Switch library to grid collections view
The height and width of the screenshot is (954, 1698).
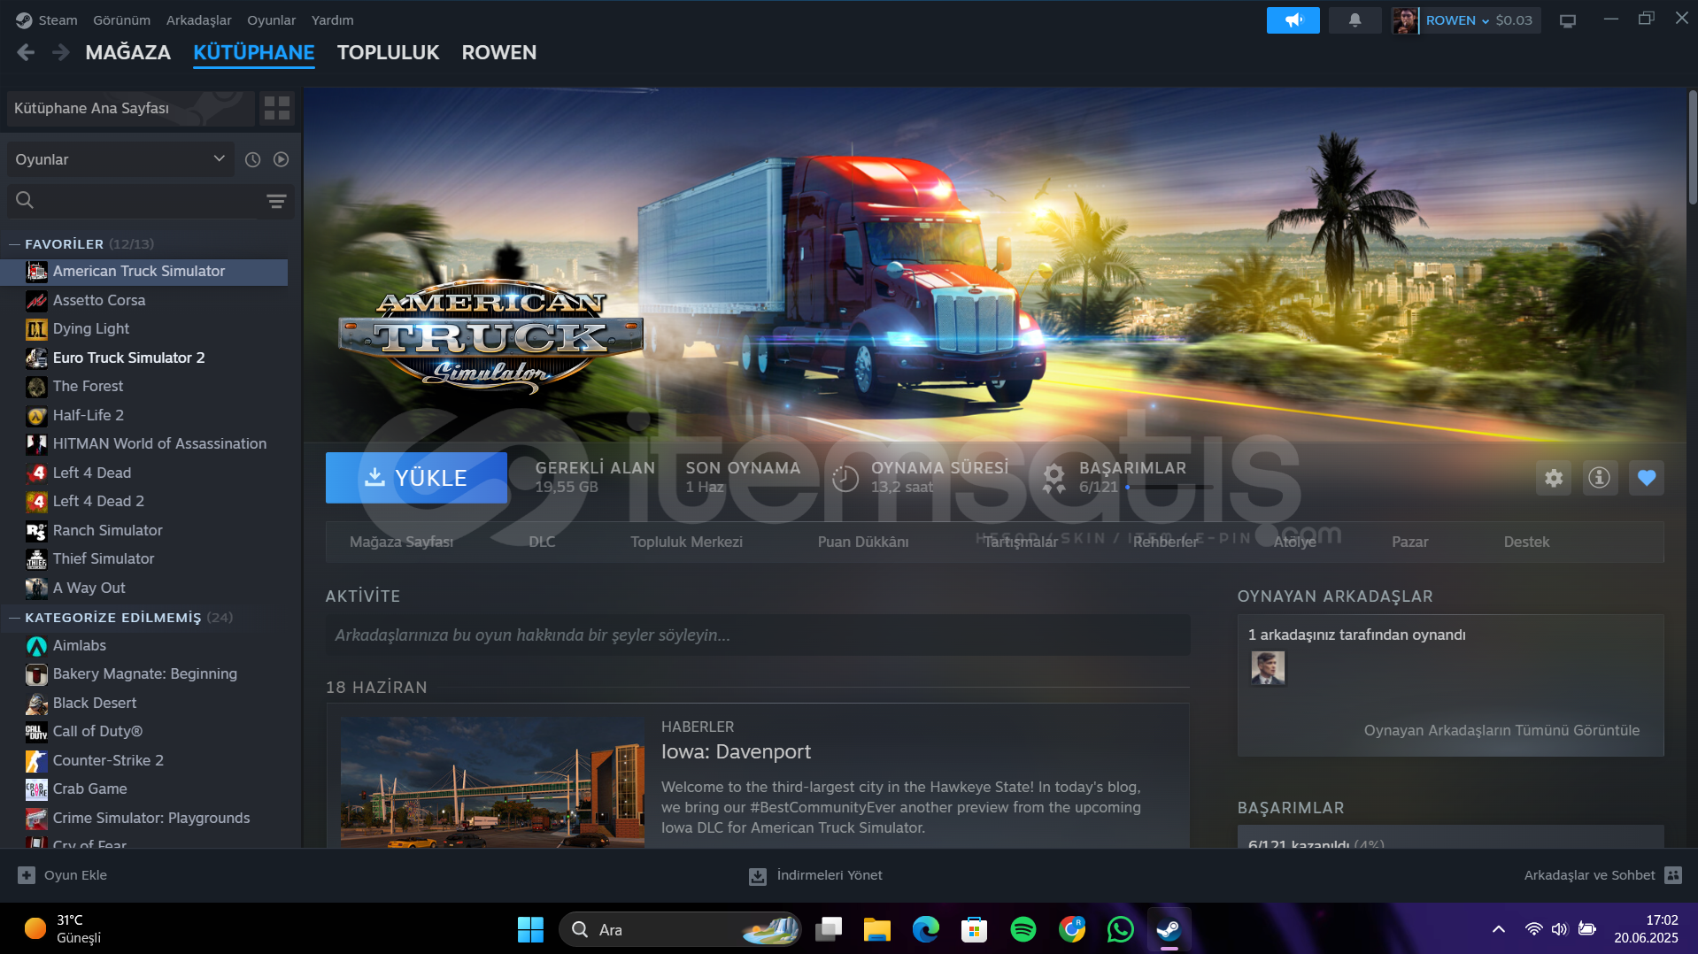click(277, 108)
